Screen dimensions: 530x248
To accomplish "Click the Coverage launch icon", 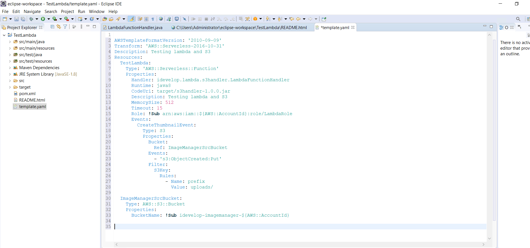I will click(x=55, y=19).
